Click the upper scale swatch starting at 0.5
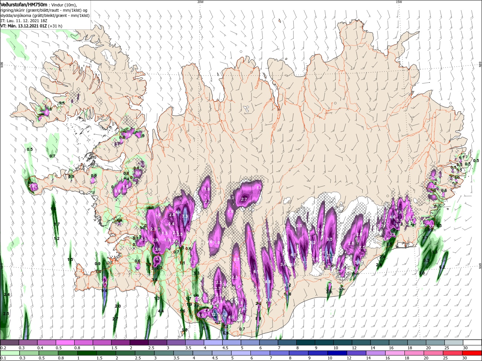482x361 pixels. click(65, 342)
